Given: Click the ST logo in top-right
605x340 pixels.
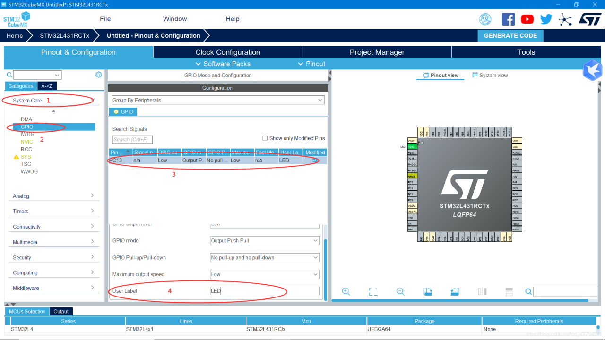Looking at the screenshot, I should coord(589,19).
